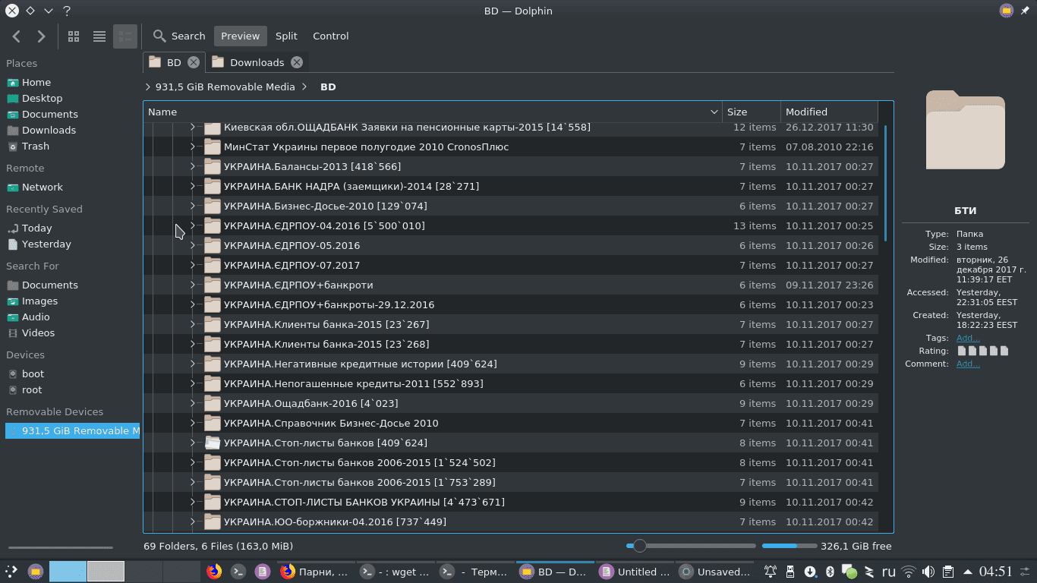
Task: Show files saved Yesterday
Action: click(46, 244)
